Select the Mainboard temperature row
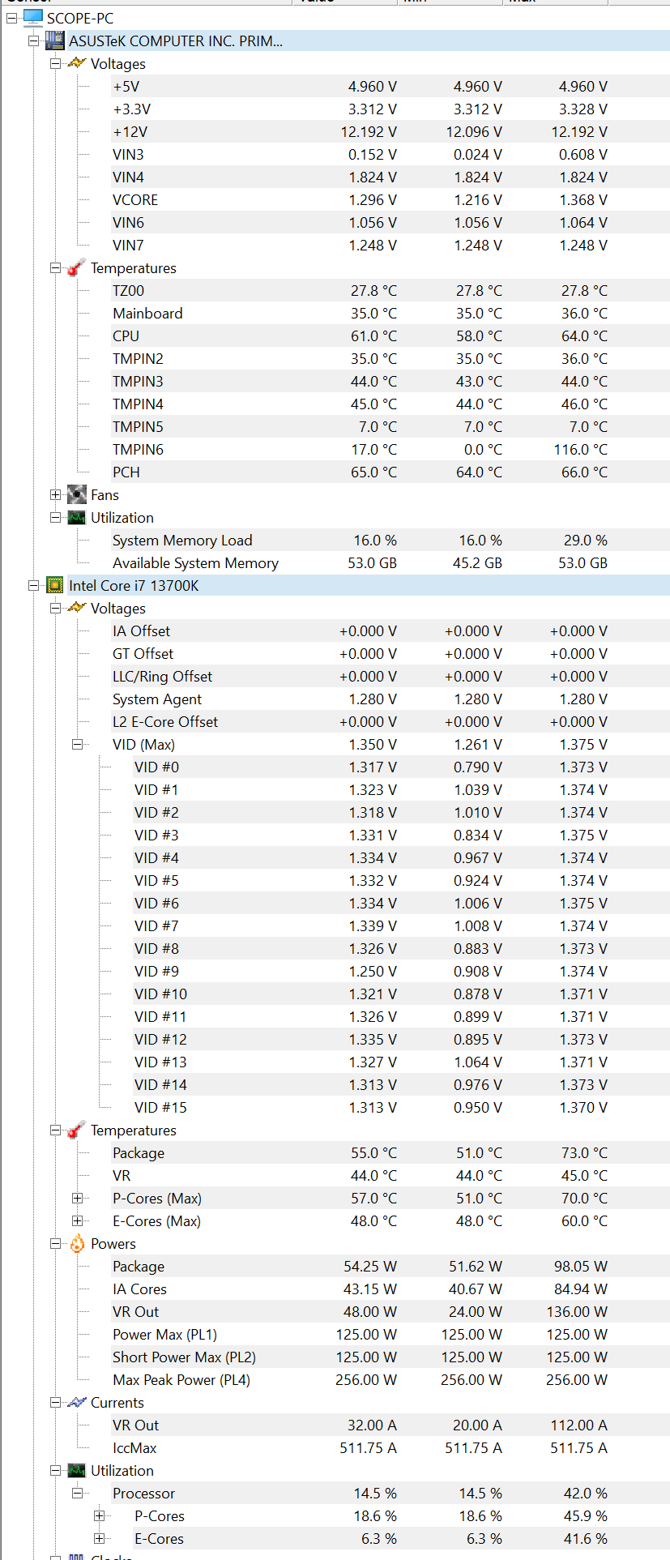The image size is (670, 1560). pos(390,313)
